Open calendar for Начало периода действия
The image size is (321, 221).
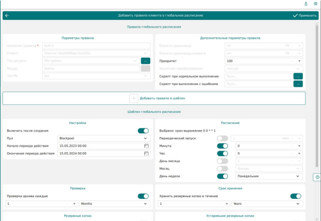click(146, 146)
